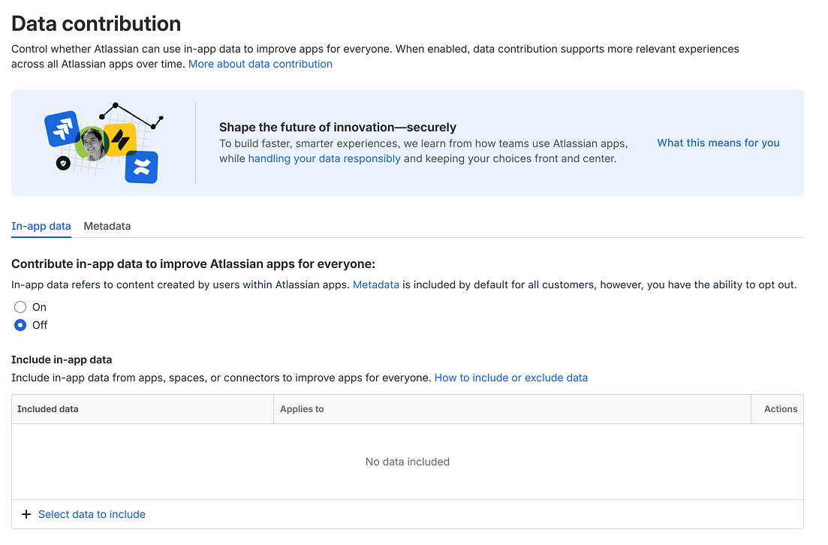Click the line chart graphic in the banner
Image resolution: width=828 pixels, height=545 pixels.
tap(132, 114)
